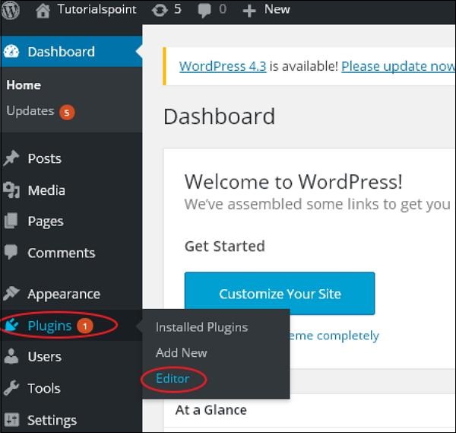Click the Media icon in sidebar
Image resolution: width=456 pixels, height=433 pixels.
point(11,189)
